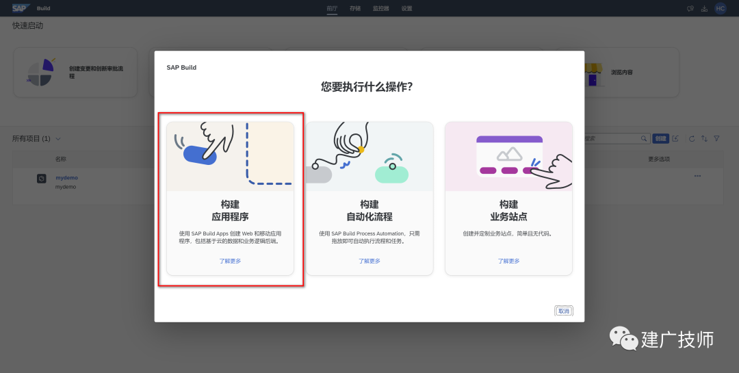Click the SAP Build Apps description text

pyautogui.click(x=230, y=237)
